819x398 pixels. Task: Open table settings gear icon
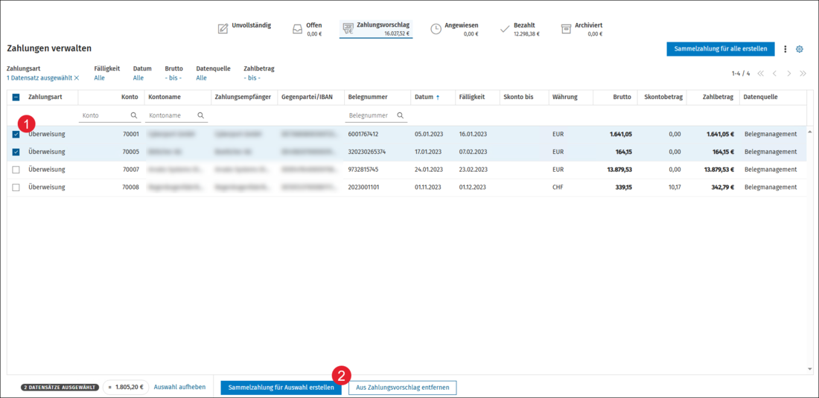point(799,49)
